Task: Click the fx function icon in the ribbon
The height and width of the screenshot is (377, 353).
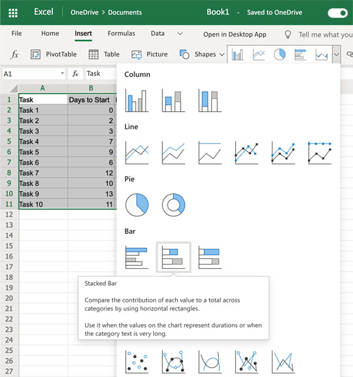Action: (15, 54)
